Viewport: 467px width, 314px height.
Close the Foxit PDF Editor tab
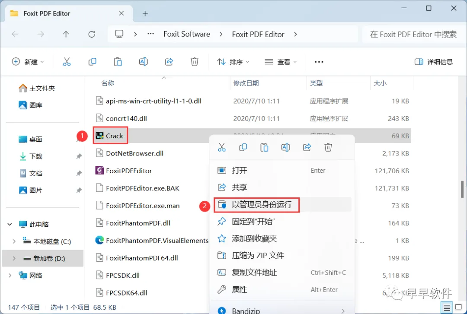pyautogui.click(x=121, y=13)
